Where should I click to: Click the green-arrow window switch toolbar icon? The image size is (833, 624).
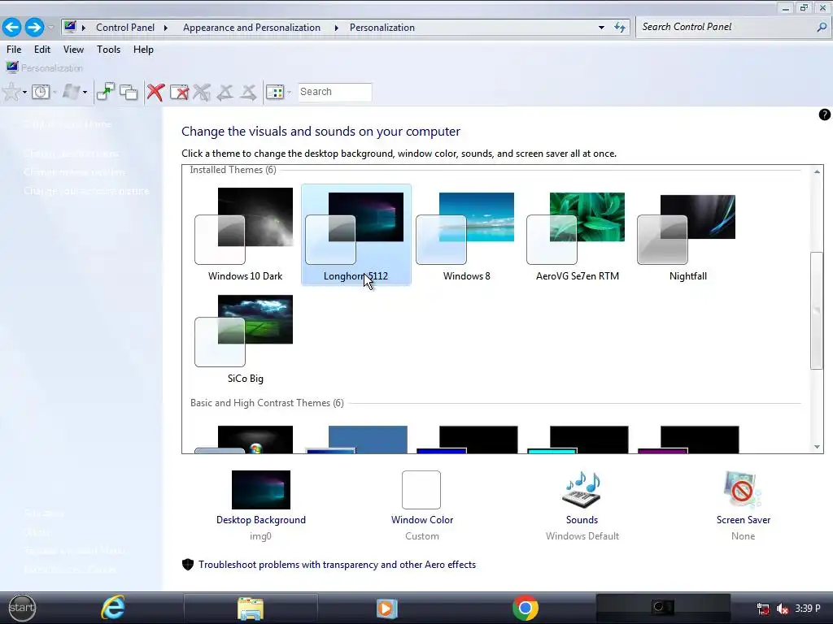[106, 92]
